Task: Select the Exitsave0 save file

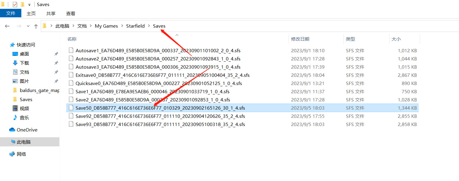Action: point(162,75)
